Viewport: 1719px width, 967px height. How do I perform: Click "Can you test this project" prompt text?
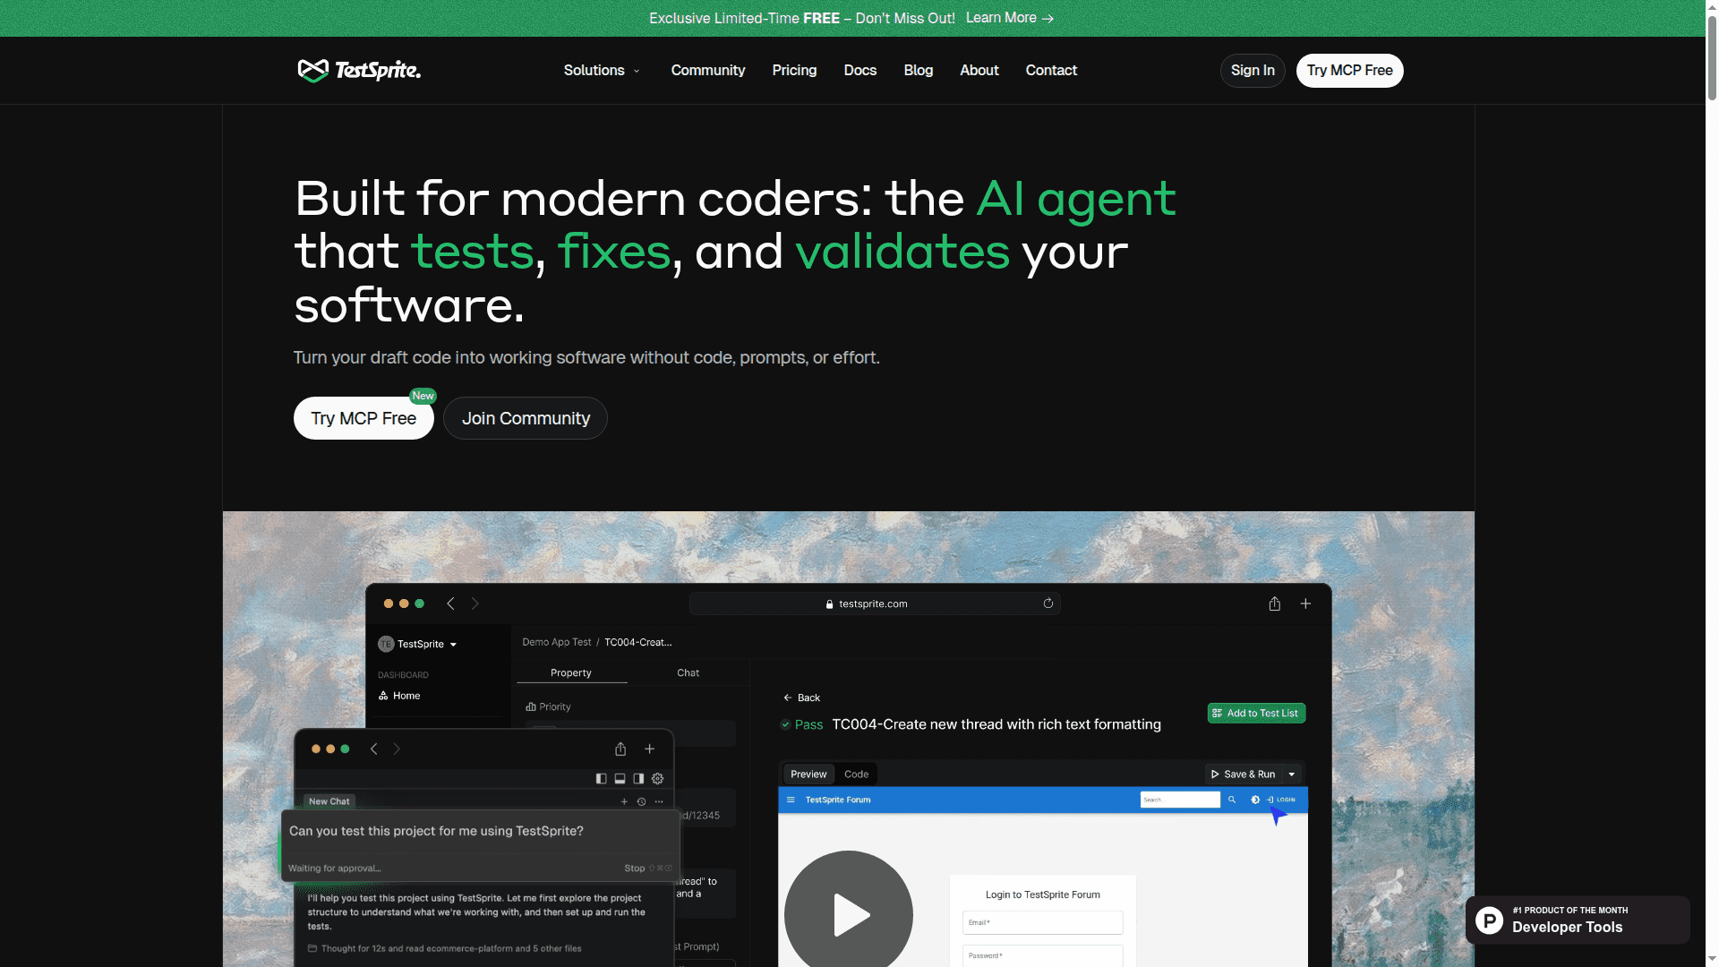coord(436,831)
